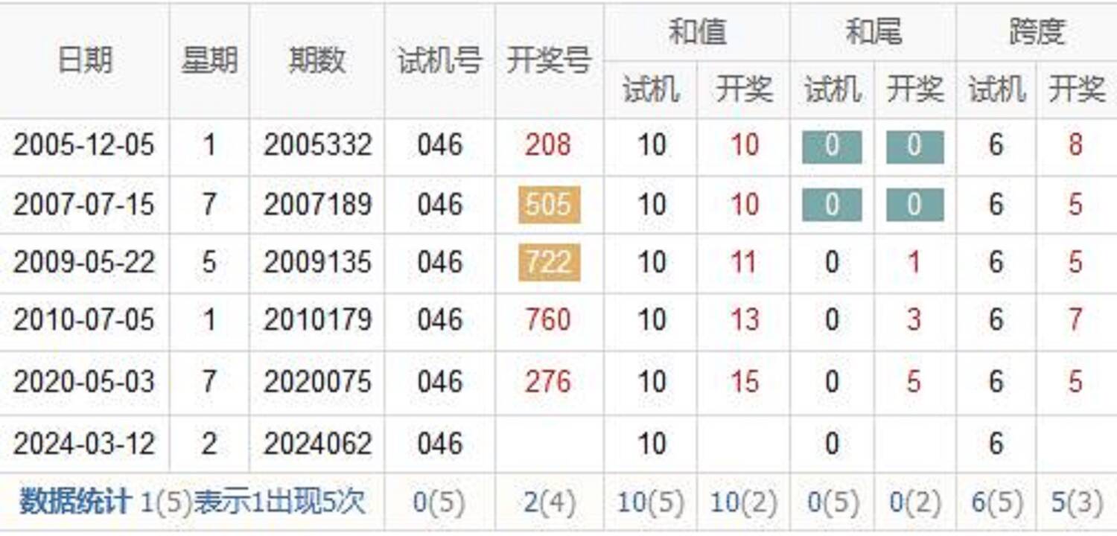Select issue number 2005332
This screenshot has width=1117, height=536.
(317, 145)
